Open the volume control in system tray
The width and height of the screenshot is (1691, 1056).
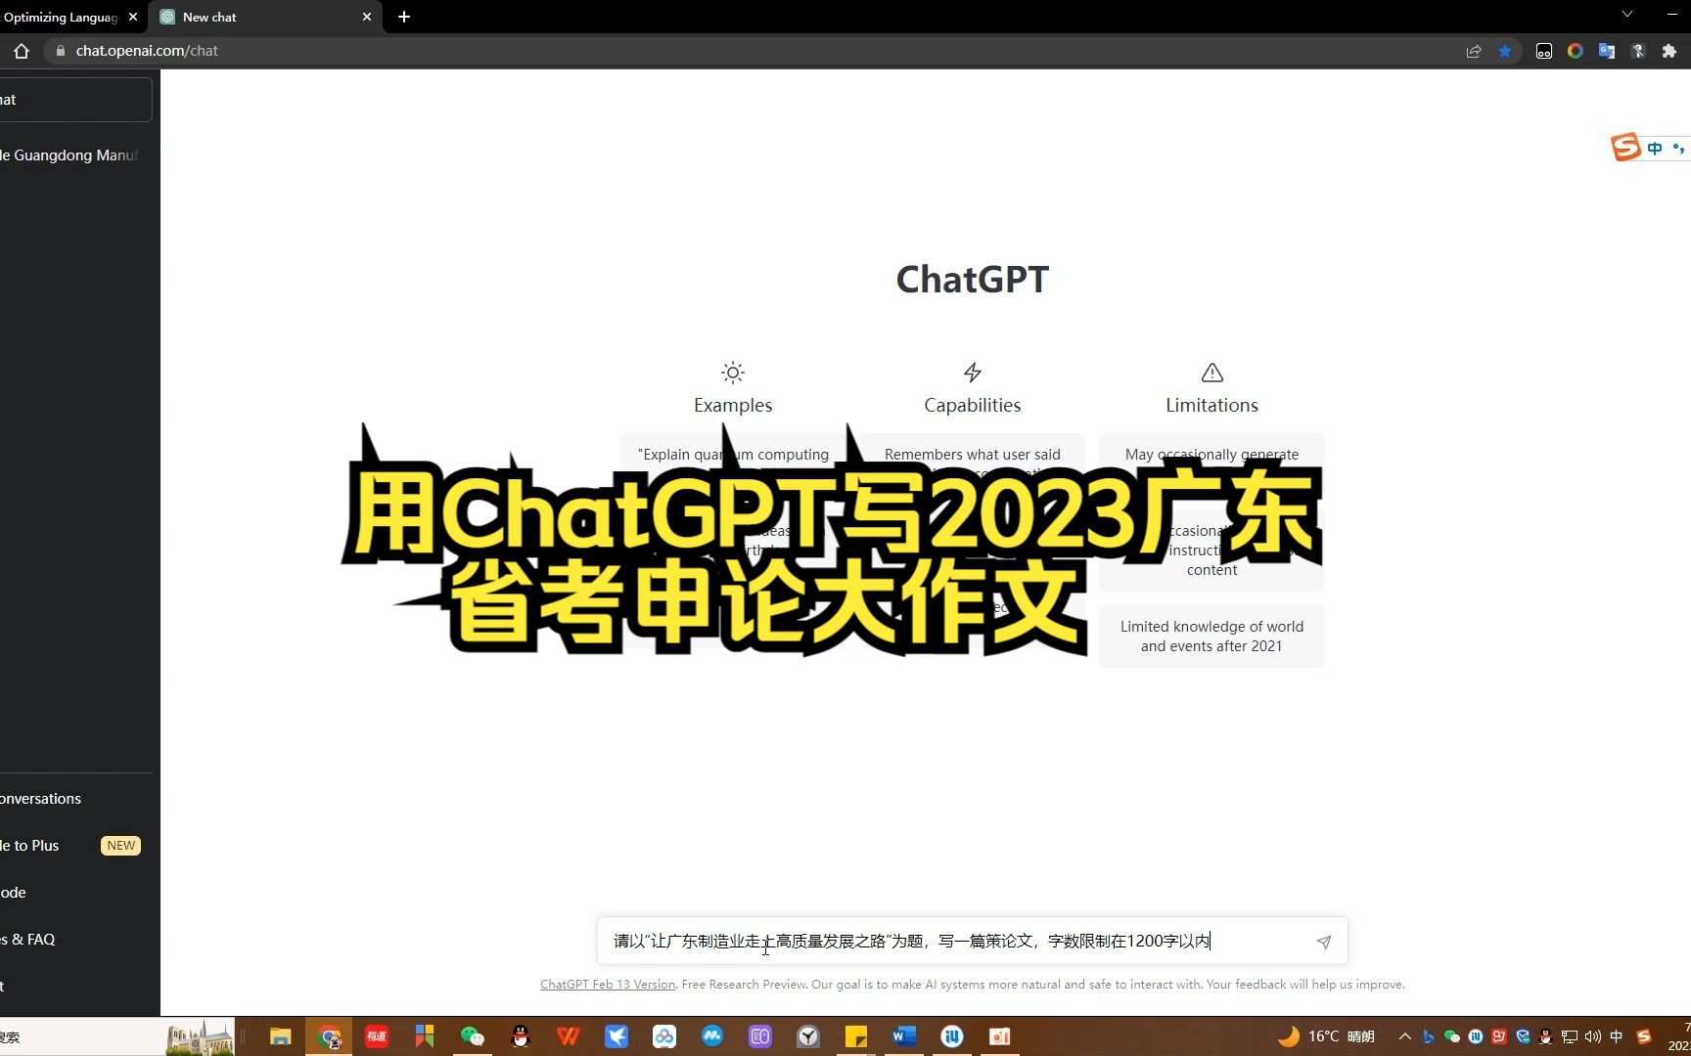(x=1593, y=1036)
